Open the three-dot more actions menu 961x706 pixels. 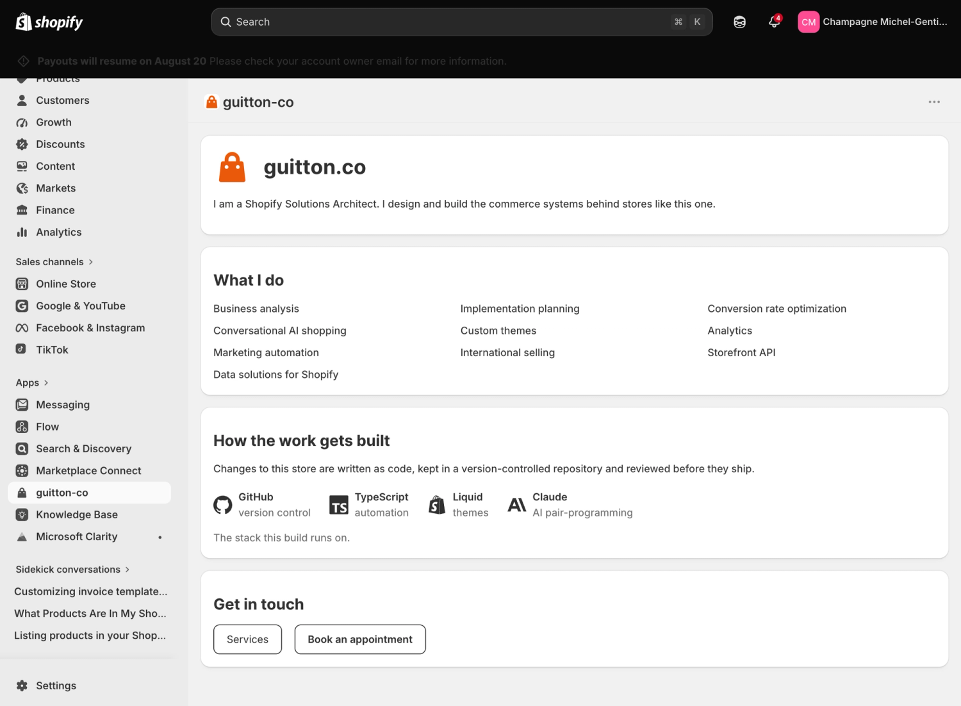934,102
